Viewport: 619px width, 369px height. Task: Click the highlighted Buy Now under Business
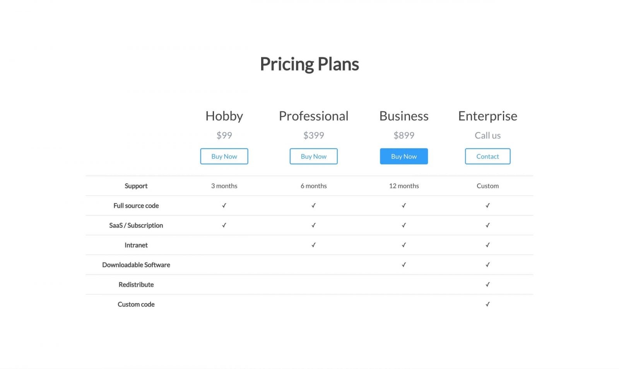tap(404, 156)
